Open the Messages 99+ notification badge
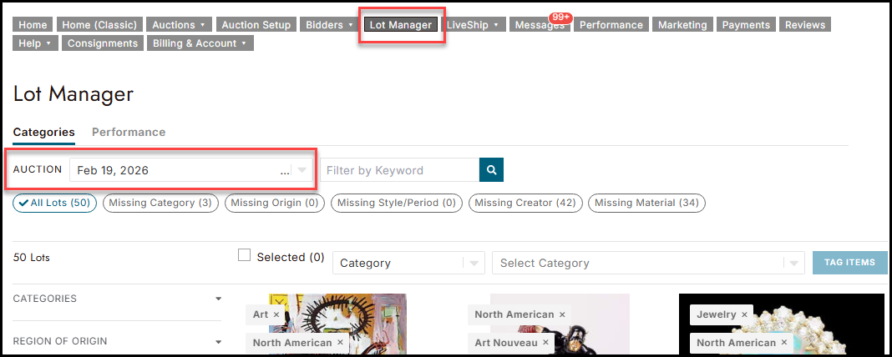This screenshot has height=357, width=892. (560, 18)
